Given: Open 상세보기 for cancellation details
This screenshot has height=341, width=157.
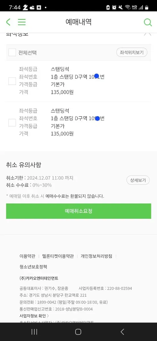Looking at the screenshot, I should pos(138,180).
